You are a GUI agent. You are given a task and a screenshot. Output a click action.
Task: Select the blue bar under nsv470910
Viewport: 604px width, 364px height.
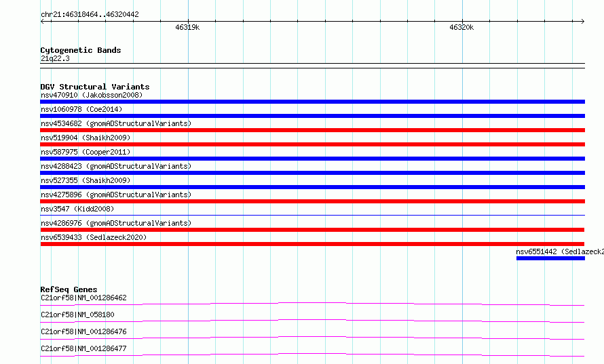click(312, 102)
